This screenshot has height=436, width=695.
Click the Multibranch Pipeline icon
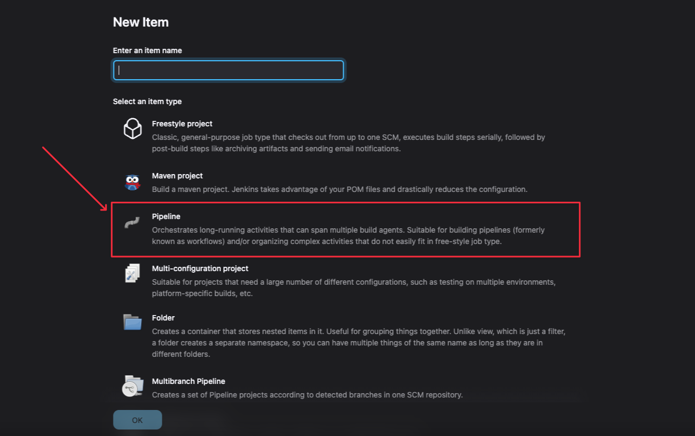(132, 386)
